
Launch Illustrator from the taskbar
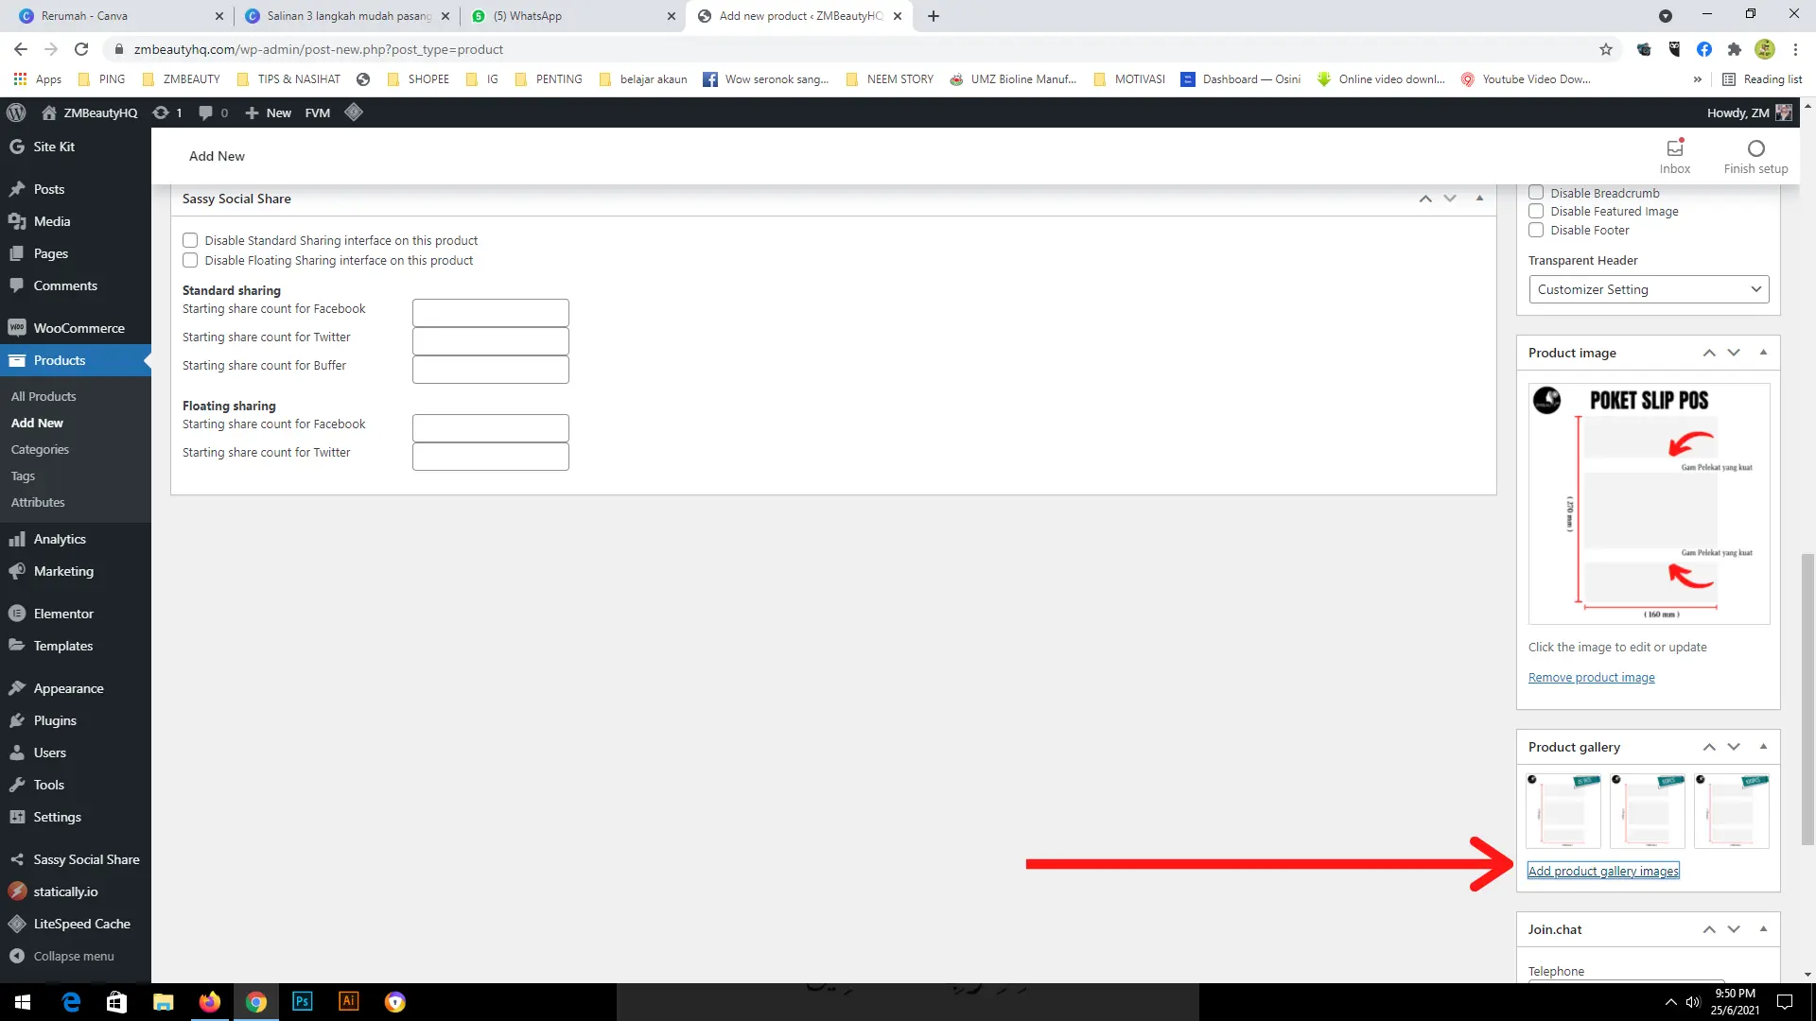coord(349,1002)
